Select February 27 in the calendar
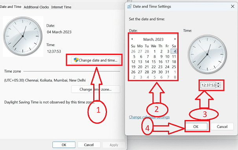The image size is (238, 150). [x=140, y=51]
